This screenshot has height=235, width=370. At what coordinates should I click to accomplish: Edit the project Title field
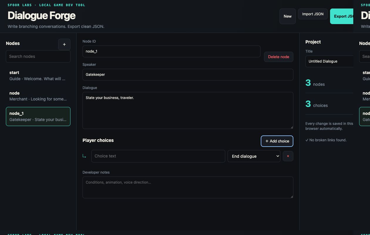[x=329, y=61]
